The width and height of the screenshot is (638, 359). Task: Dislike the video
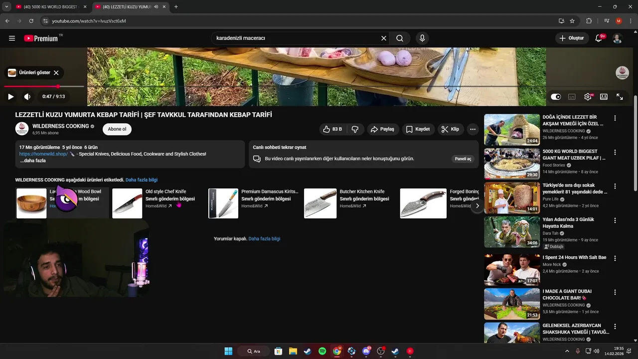point(355,129)
